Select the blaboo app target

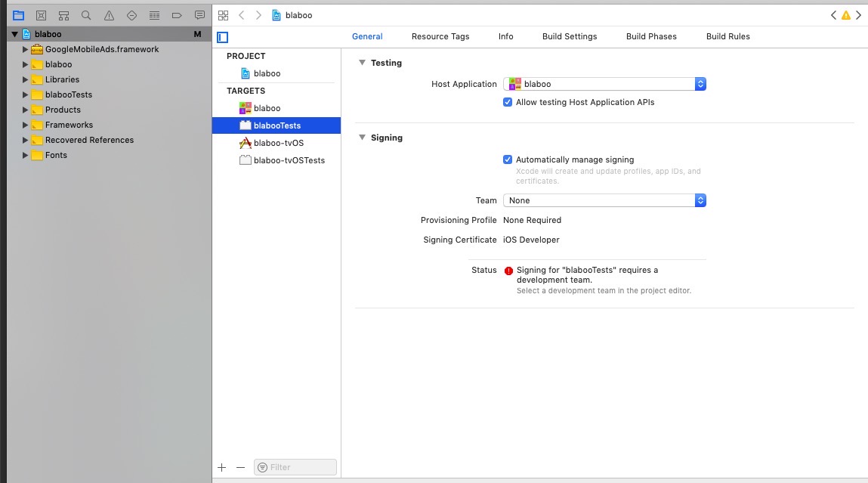click(276, 108)
